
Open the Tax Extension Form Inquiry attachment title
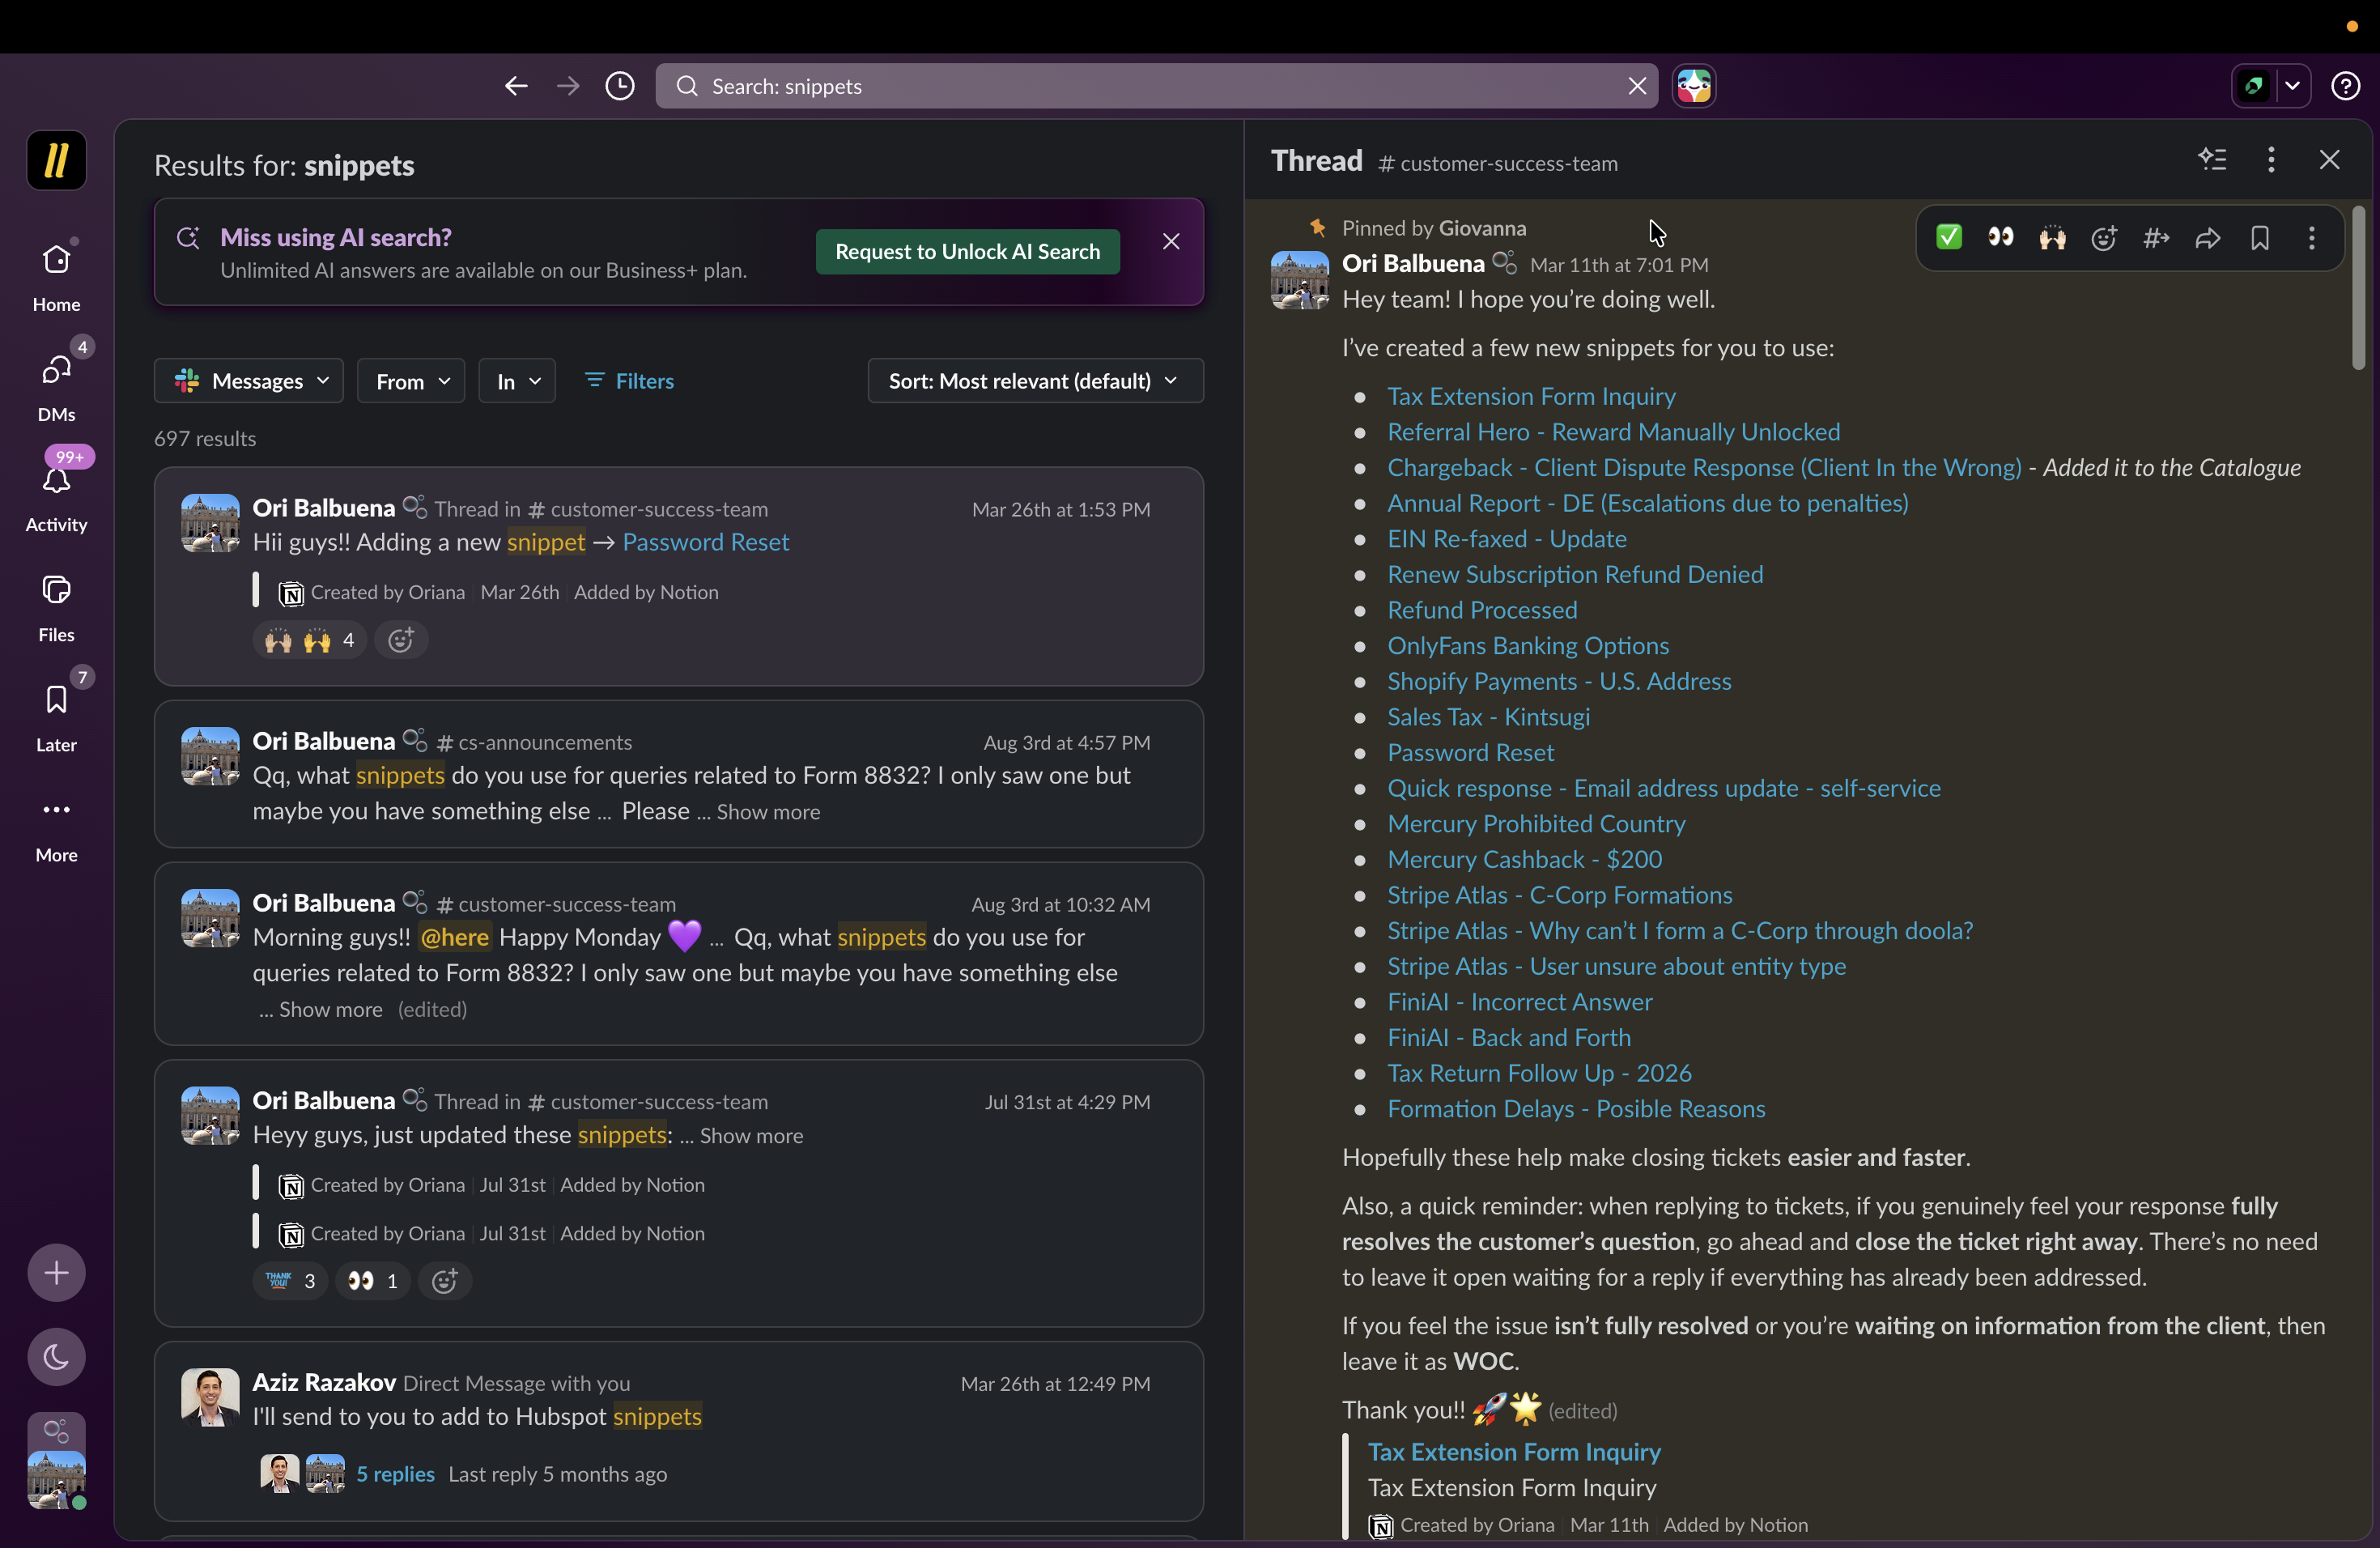coord(1514,1452)
